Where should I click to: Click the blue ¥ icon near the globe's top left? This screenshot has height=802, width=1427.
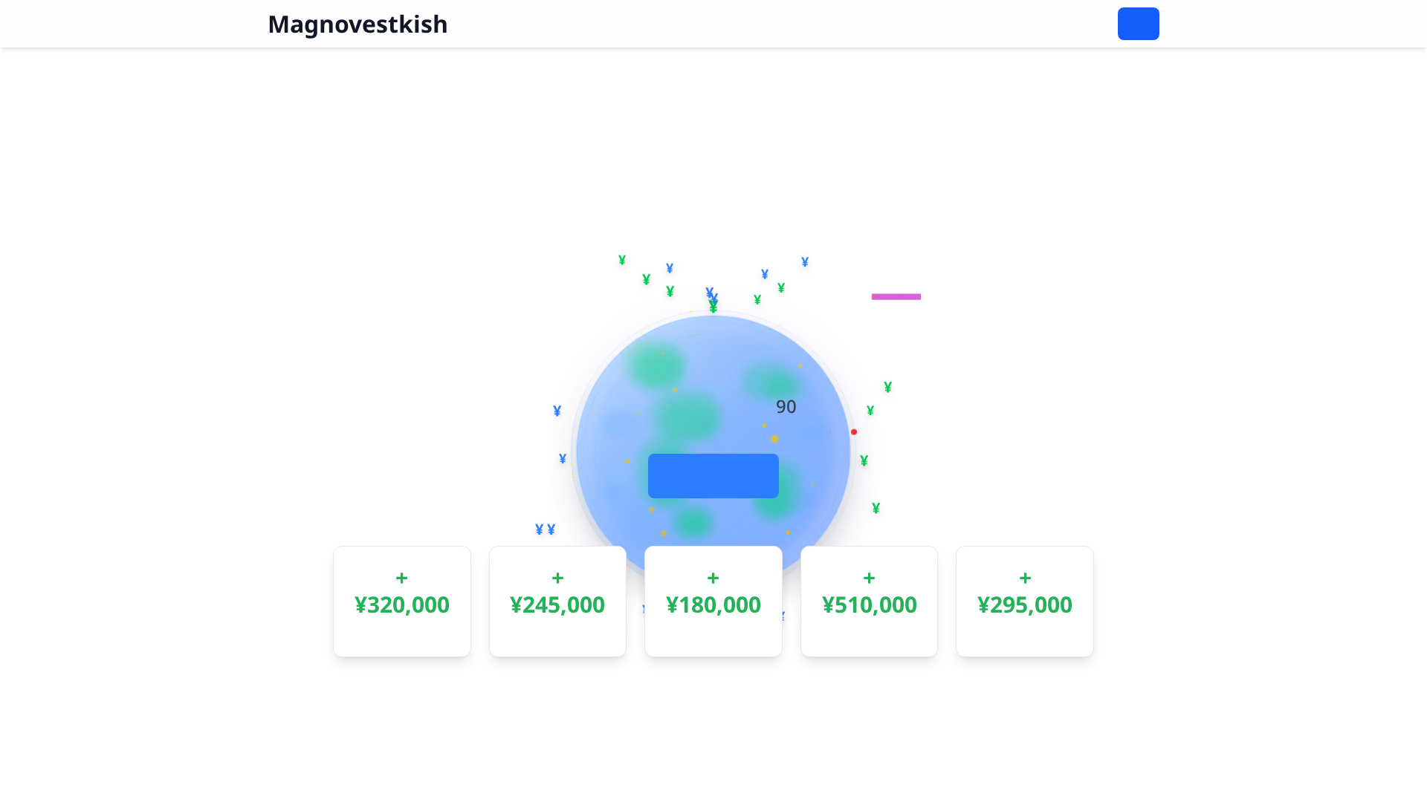click(669, 267)
